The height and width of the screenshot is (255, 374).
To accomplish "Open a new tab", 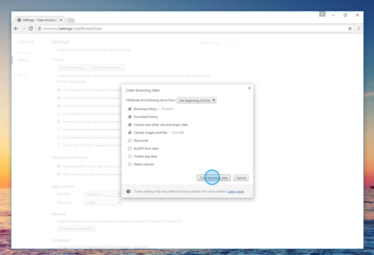I will pos(71,20).
